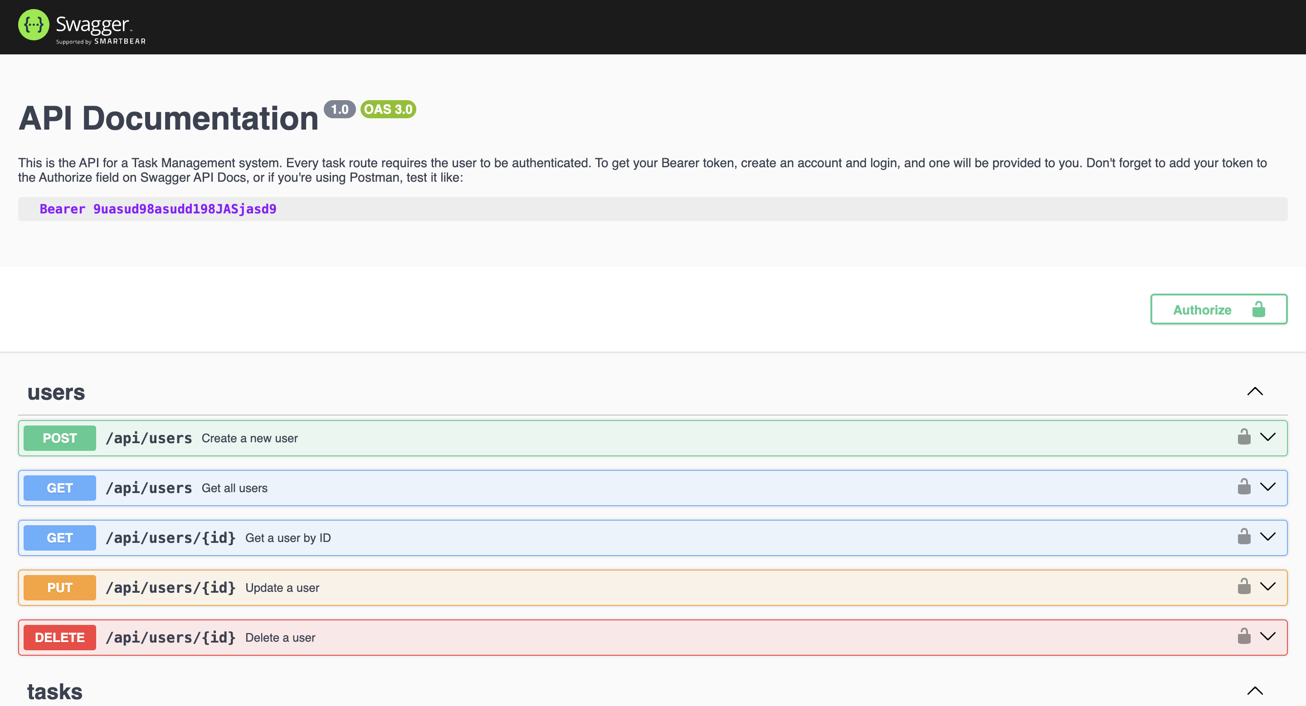Click the lock icon on Get all users
The width and height of the screenshot is (1306, 706).
click(x=1243, y=486)
